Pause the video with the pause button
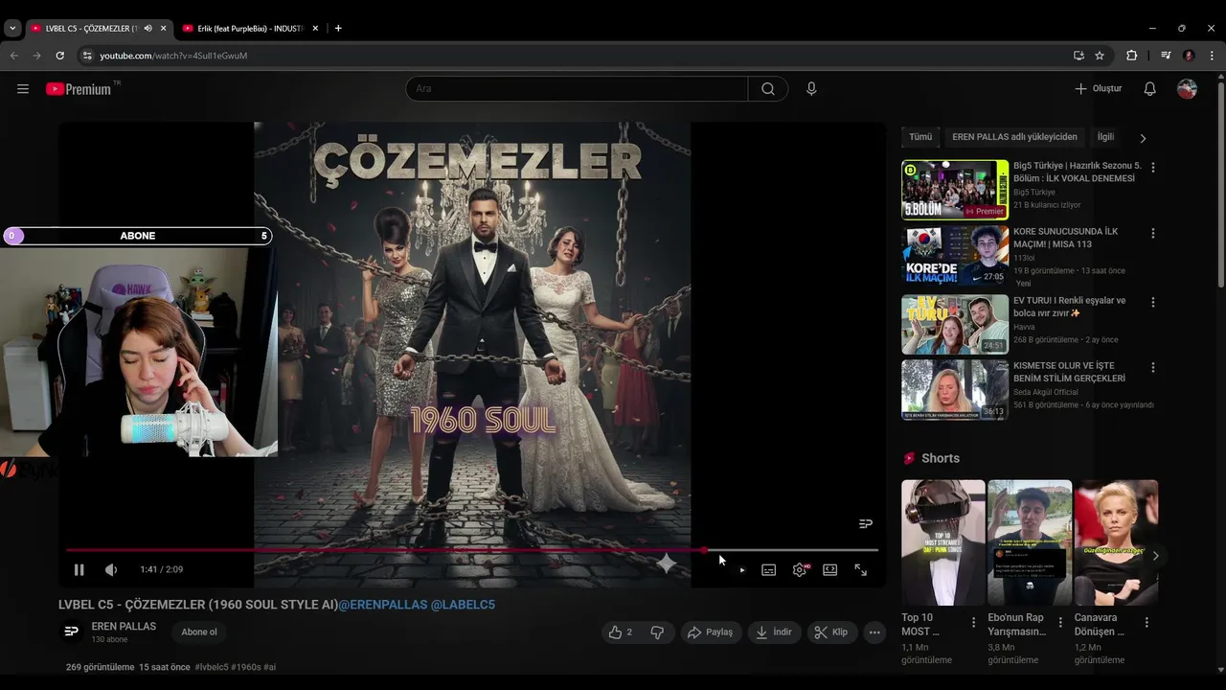 click(x=79, y=569)
